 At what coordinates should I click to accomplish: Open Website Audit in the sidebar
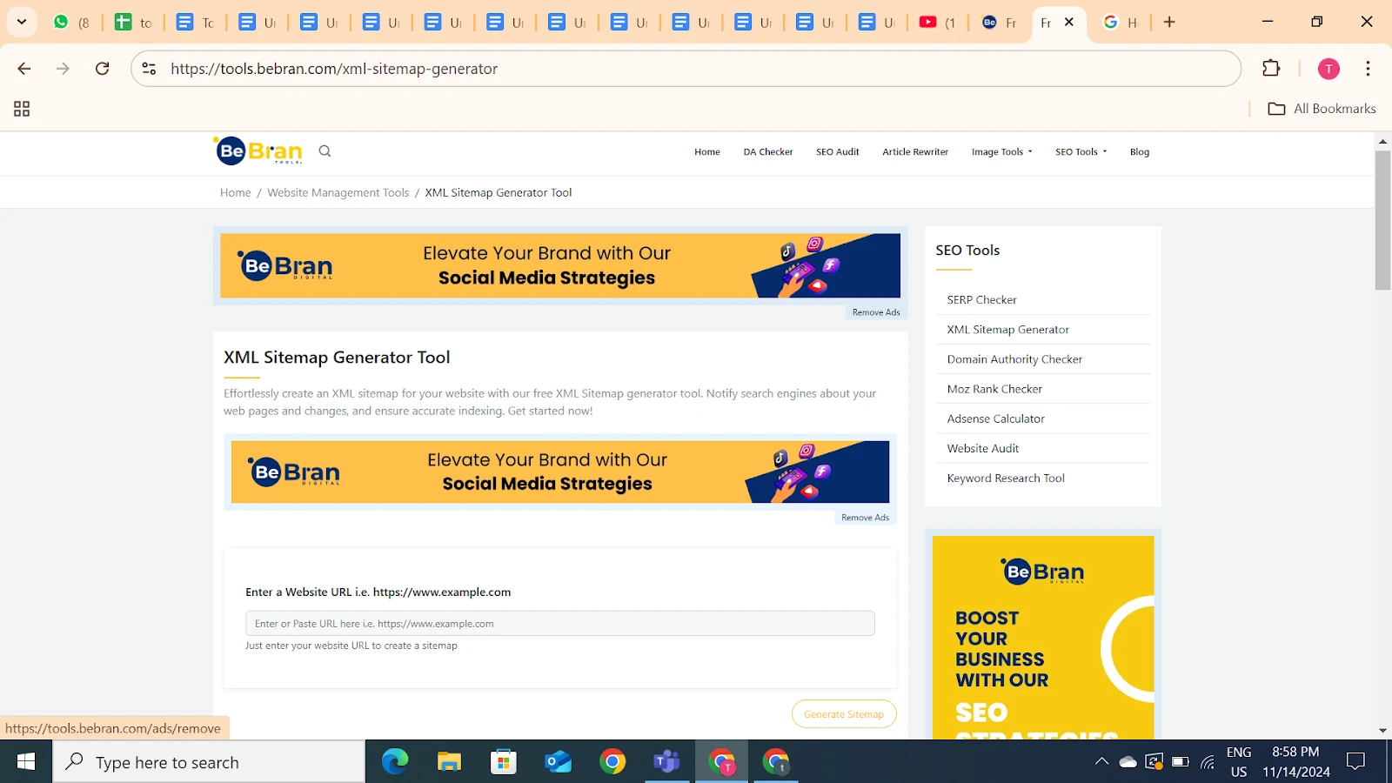click(x=983, y=448)
